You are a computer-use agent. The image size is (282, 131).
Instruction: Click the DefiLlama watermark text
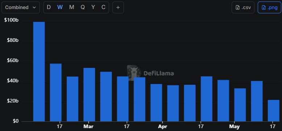159,73
